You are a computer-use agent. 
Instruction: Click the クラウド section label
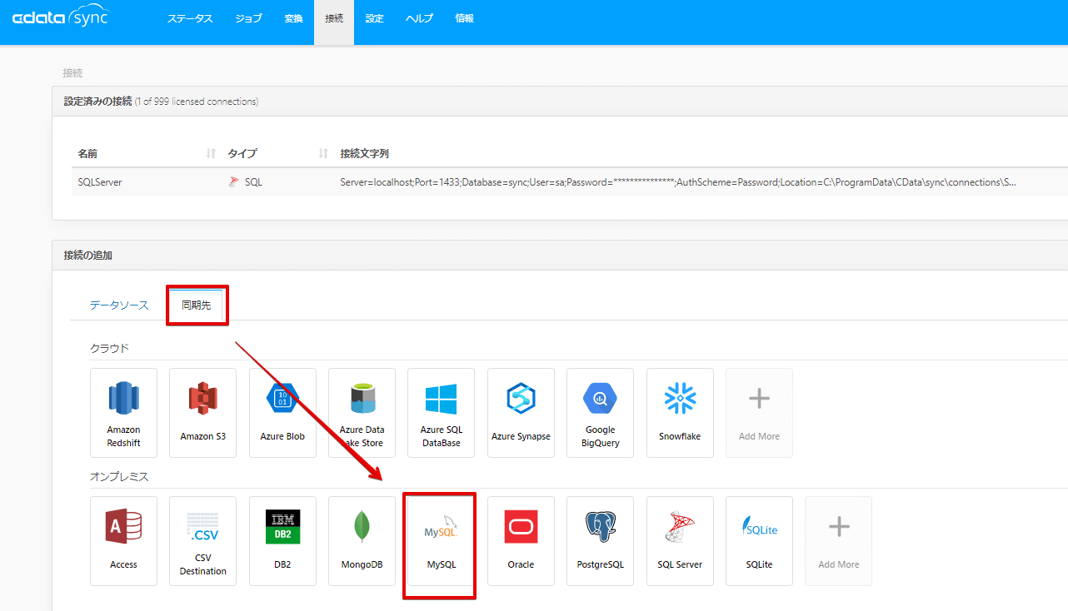pos(109,348)
